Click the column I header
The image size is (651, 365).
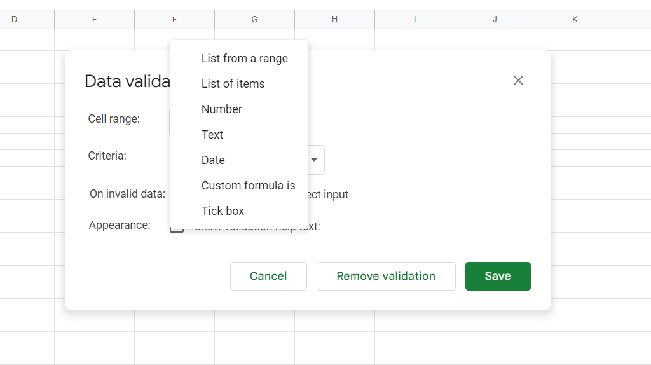coord(415,20)
